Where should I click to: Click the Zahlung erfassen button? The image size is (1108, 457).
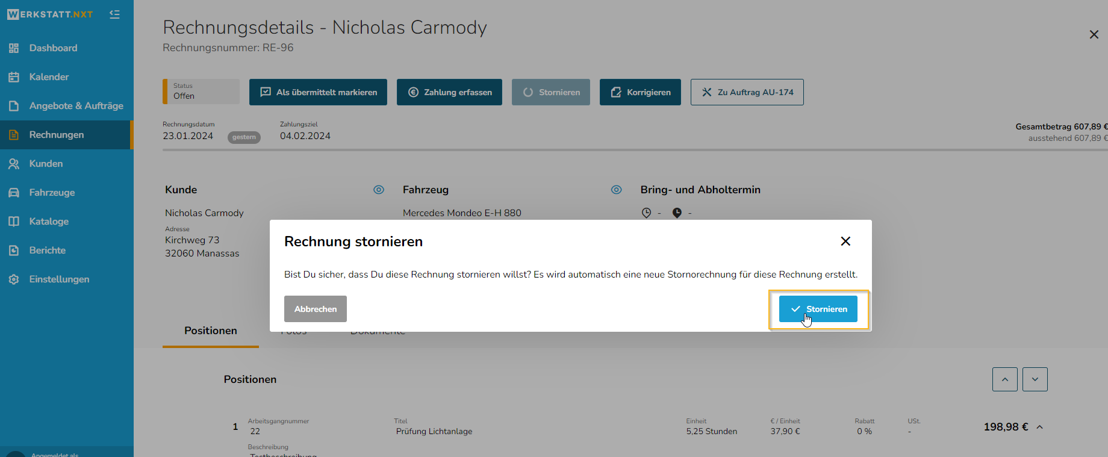(x=449, y=92)
